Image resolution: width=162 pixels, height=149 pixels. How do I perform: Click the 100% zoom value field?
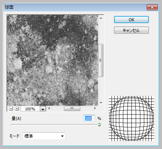point(30,109)
